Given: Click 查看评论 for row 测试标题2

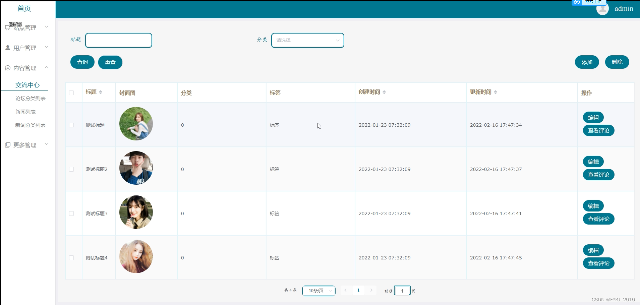Looking at the screenshot, I should [x=599, y=175].
